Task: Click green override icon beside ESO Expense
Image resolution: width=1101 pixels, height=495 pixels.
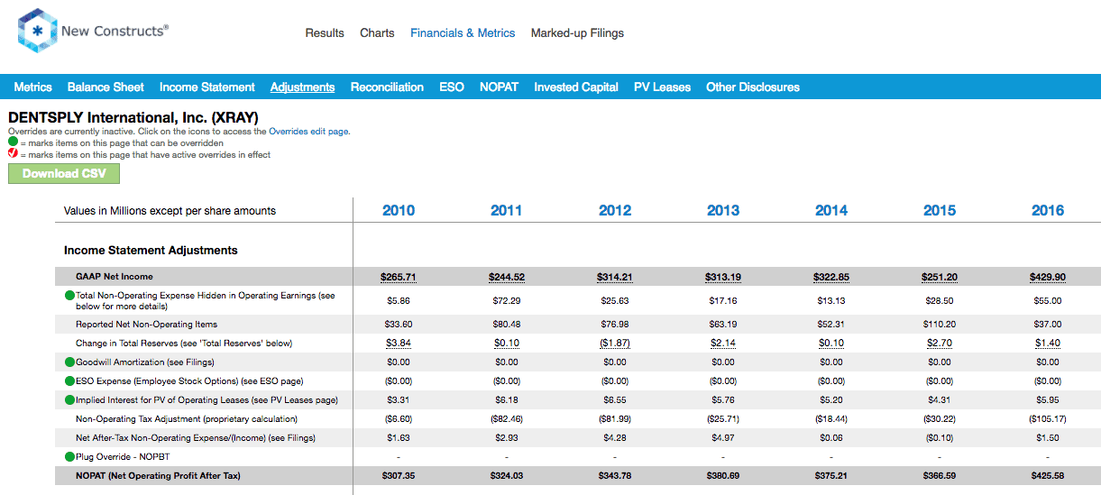Action: click(69, 380)
